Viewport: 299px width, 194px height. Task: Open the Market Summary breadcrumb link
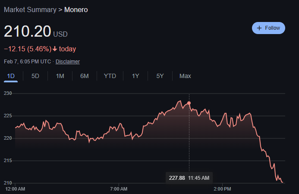click(x=30, y=10)
